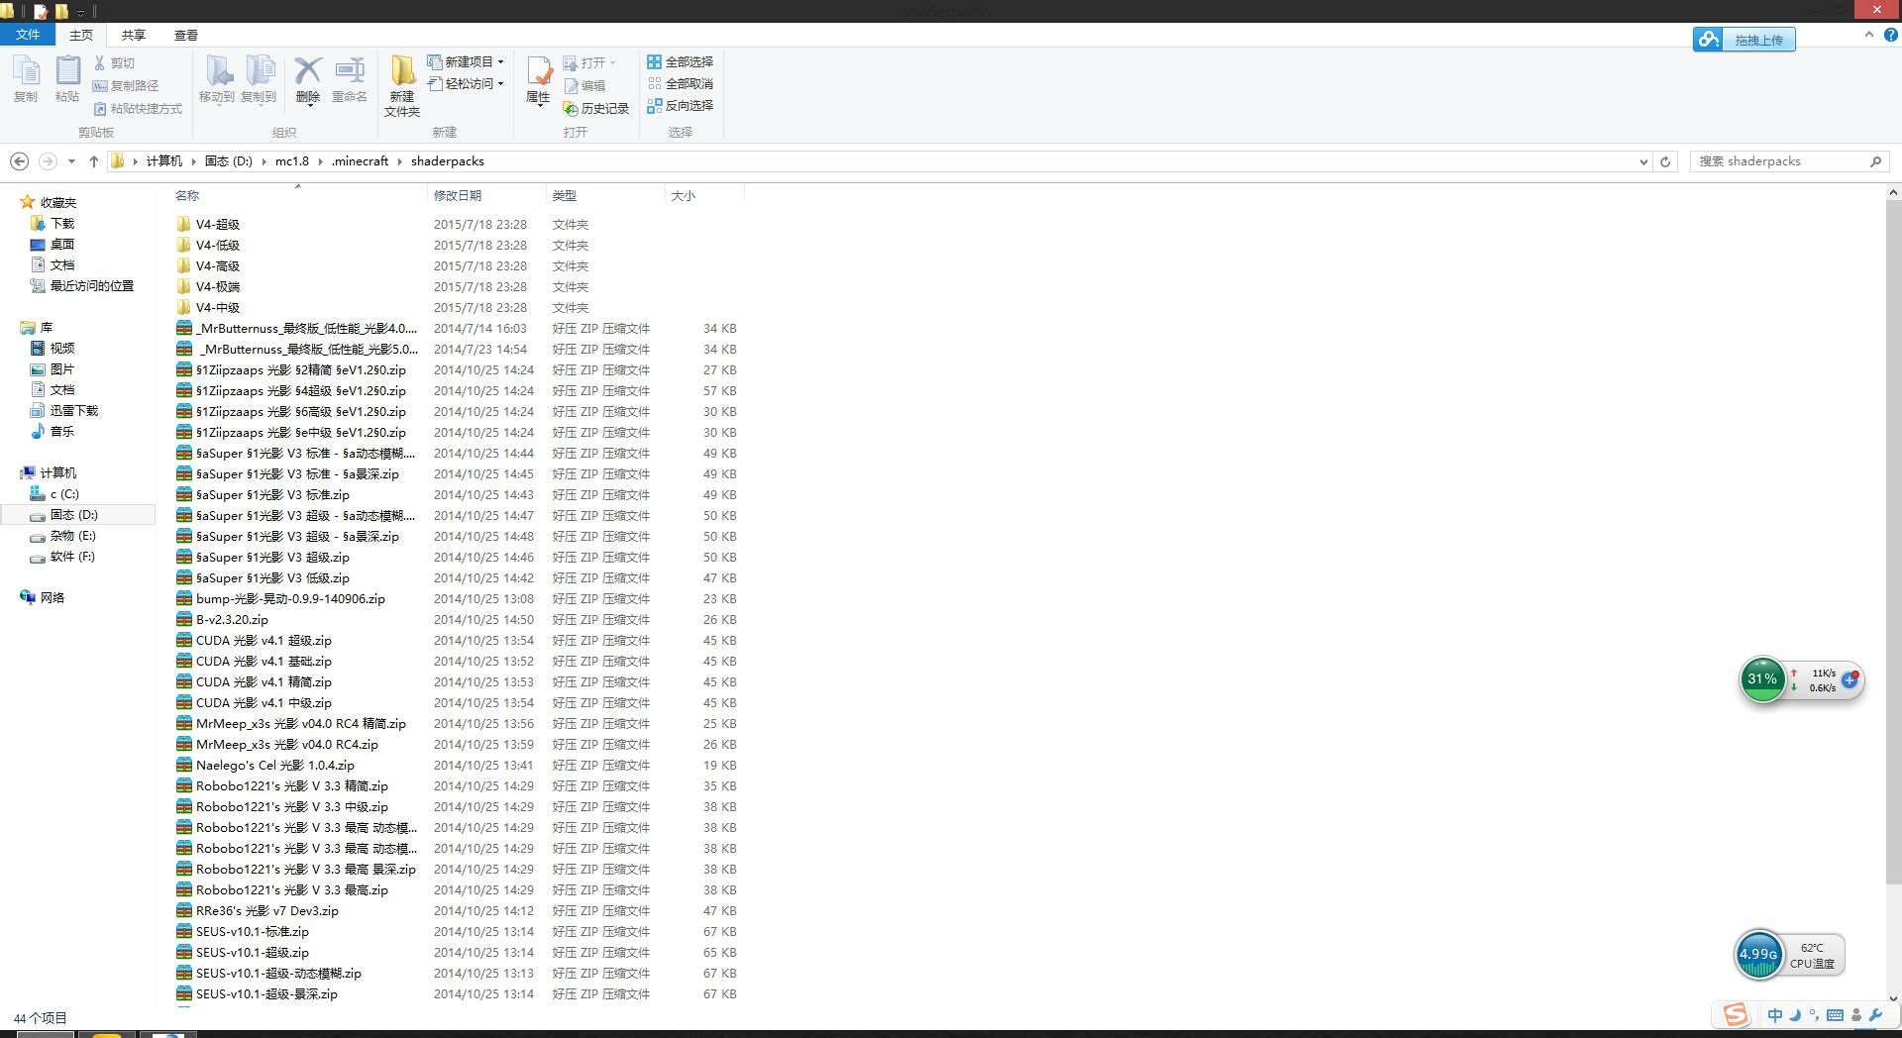The image size is (1902, 1038).
Task: Switch to the View (查看) ribbon tab
Action: [x=186, y=35]
